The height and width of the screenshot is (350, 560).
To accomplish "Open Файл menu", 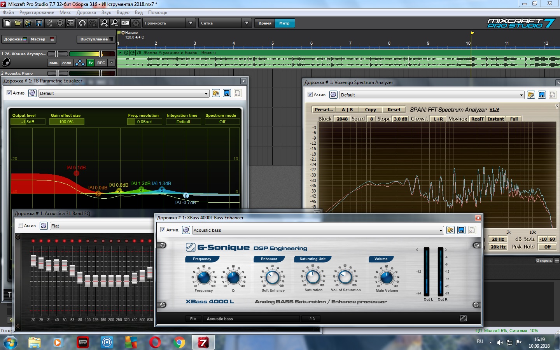I will tap(8, 12).
